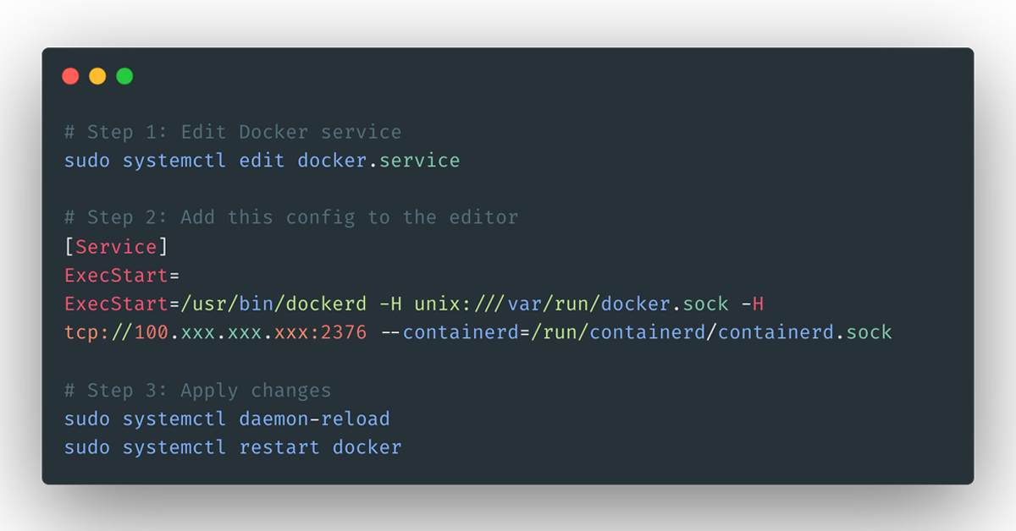This screenshot has width=1016, height=531.
Task: Click the "/usr/bin/dockerd" path
Action: [x=273, y=304]
